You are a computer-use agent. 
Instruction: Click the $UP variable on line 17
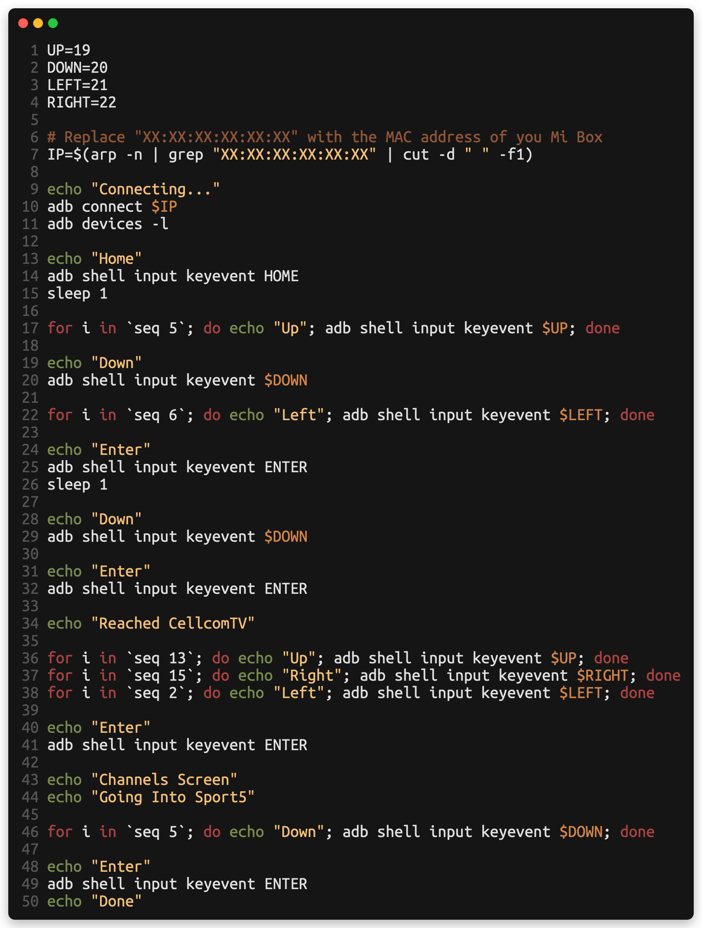pos(555,328)
